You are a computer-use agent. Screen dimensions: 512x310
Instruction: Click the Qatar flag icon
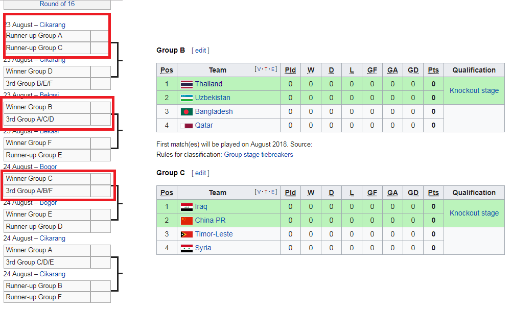[x=187, y=126]
